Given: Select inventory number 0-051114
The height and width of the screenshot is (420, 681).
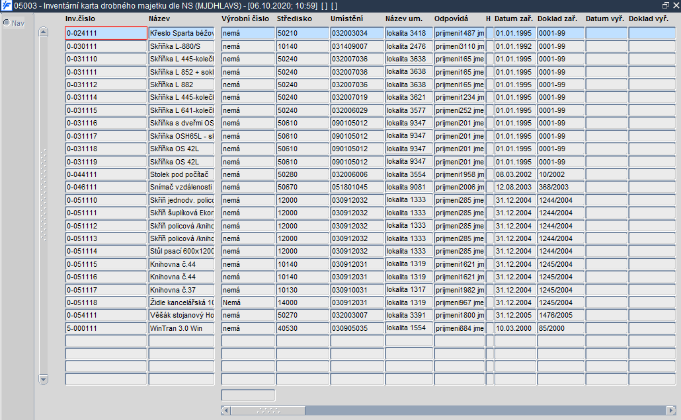Looking at the screenshot, I should click(x=106, y=251).
